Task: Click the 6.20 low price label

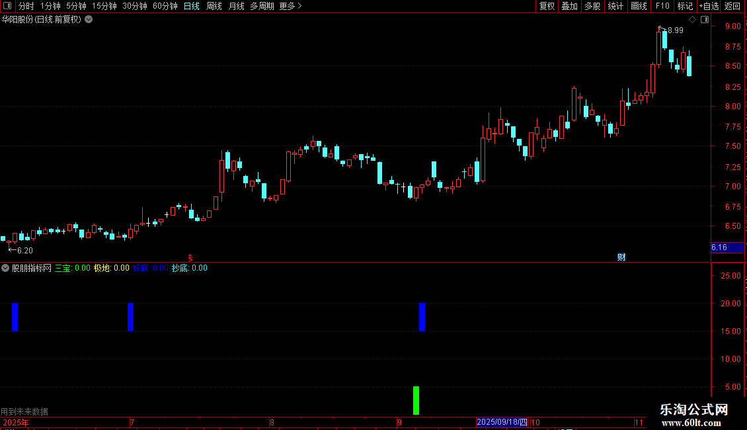Action: point(24,250)
